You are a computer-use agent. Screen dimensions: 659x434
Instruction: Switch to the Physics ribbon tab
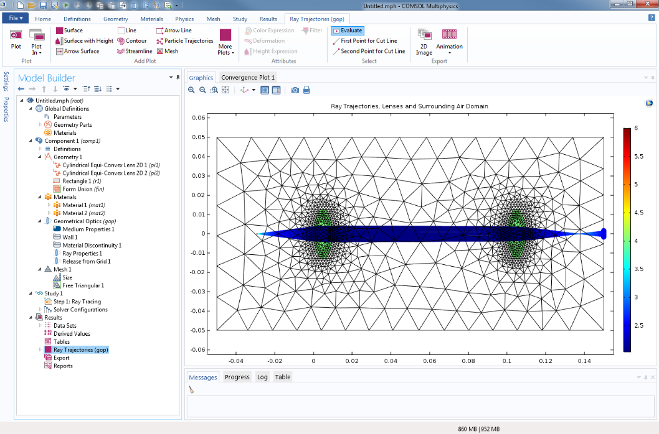point(184,19)
